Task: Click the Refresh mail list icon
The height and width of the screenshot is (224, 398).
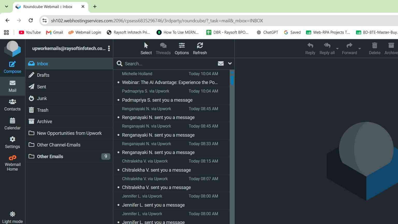Action: click(200, 48)
